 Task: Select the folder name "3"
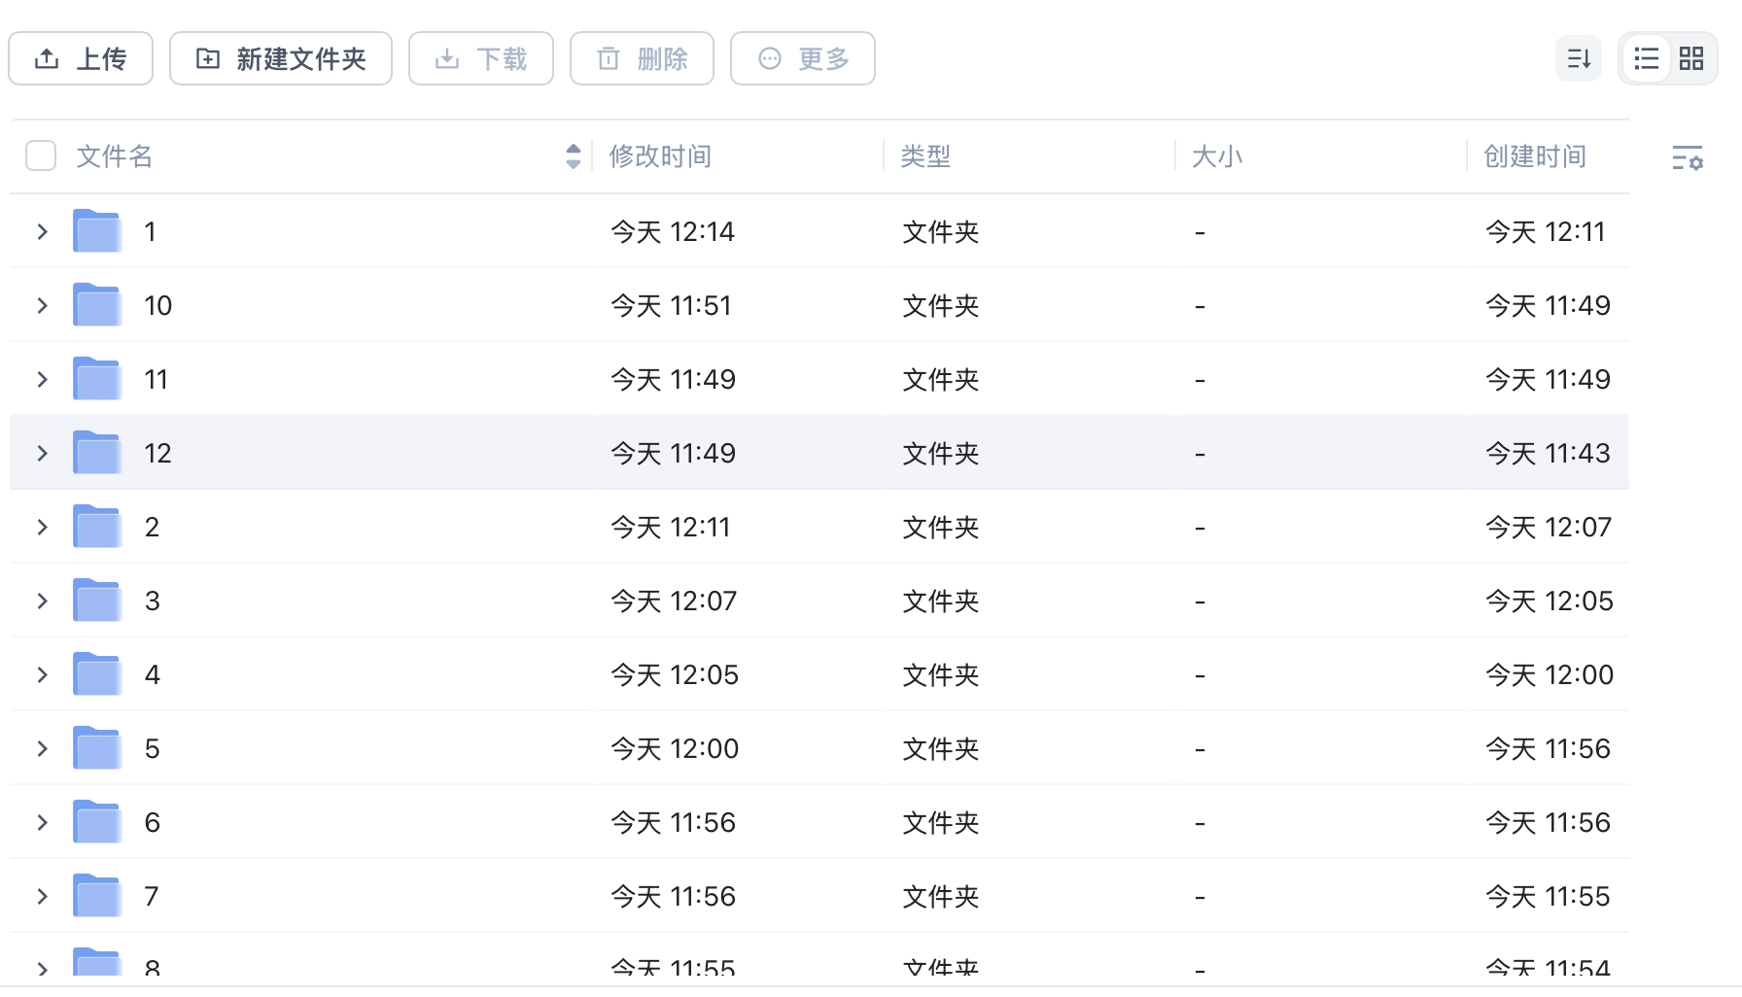pyautogui.click(x=153, y=601)
